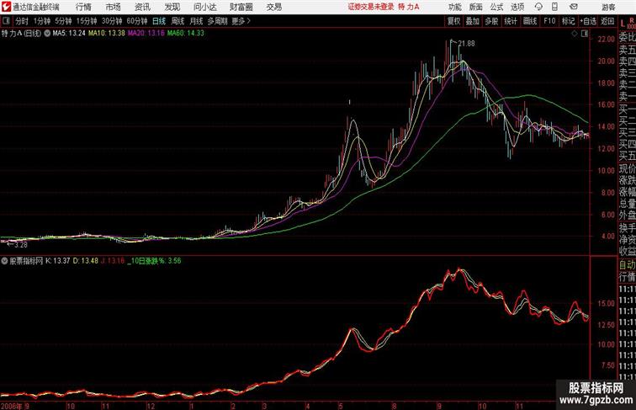Click MA60: 14.33 indicator label
The width and height of the screenshot is (636, 410).
click(x=186, y=34)
